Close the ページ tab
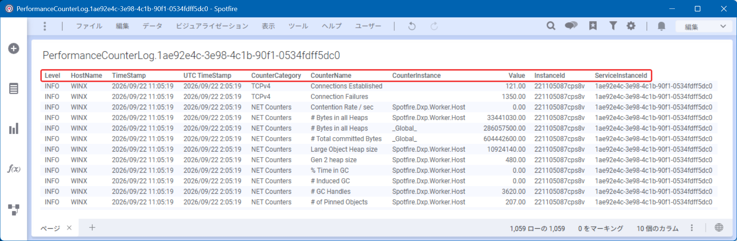737x241 pixels. (x=69, y=228)
